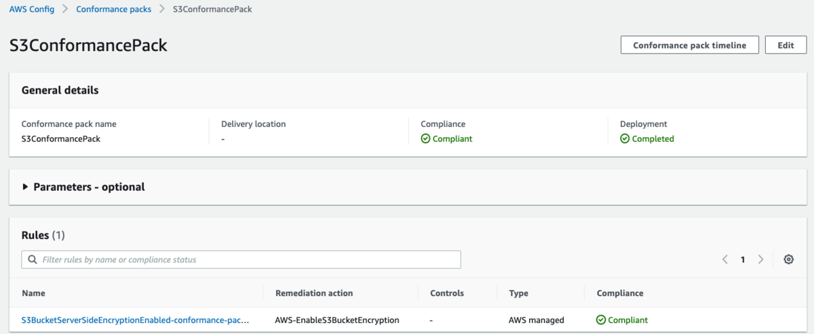
Task: Click the Remediation action column header
Action: [314, 293]
